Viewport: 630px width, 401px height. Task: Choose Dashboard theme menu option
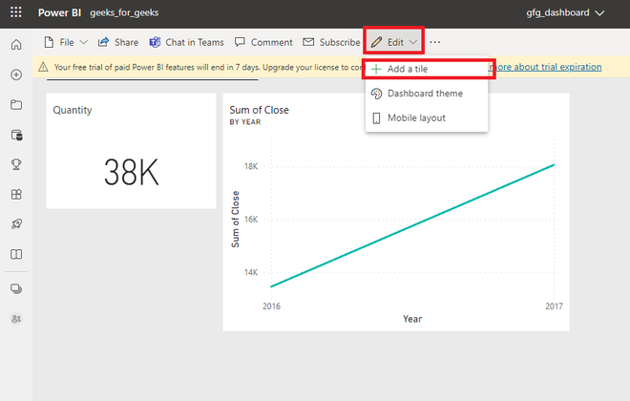(425, 94)
